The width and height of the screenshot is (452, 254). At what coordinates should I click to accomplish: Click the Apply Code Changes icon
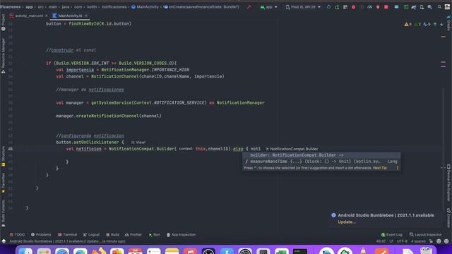click(345, 7)
